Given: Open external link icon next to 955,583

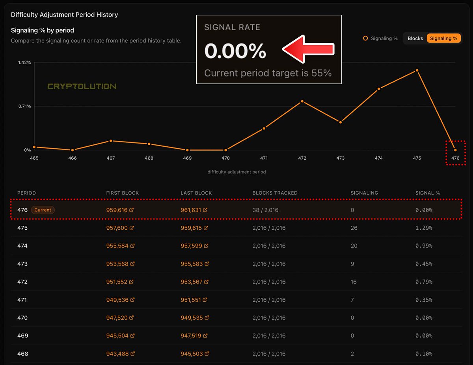Looking at the screenshot, I should tap(207, 264).
